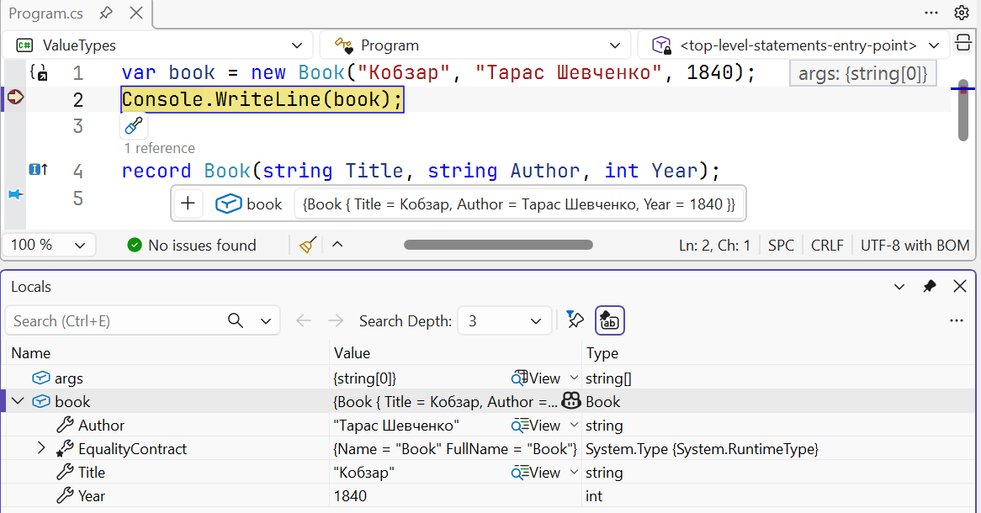Click the editor vertical scrollbar thumb
Image resolution: width=981 pixels, height=513 pixels.
coord(962,110)
